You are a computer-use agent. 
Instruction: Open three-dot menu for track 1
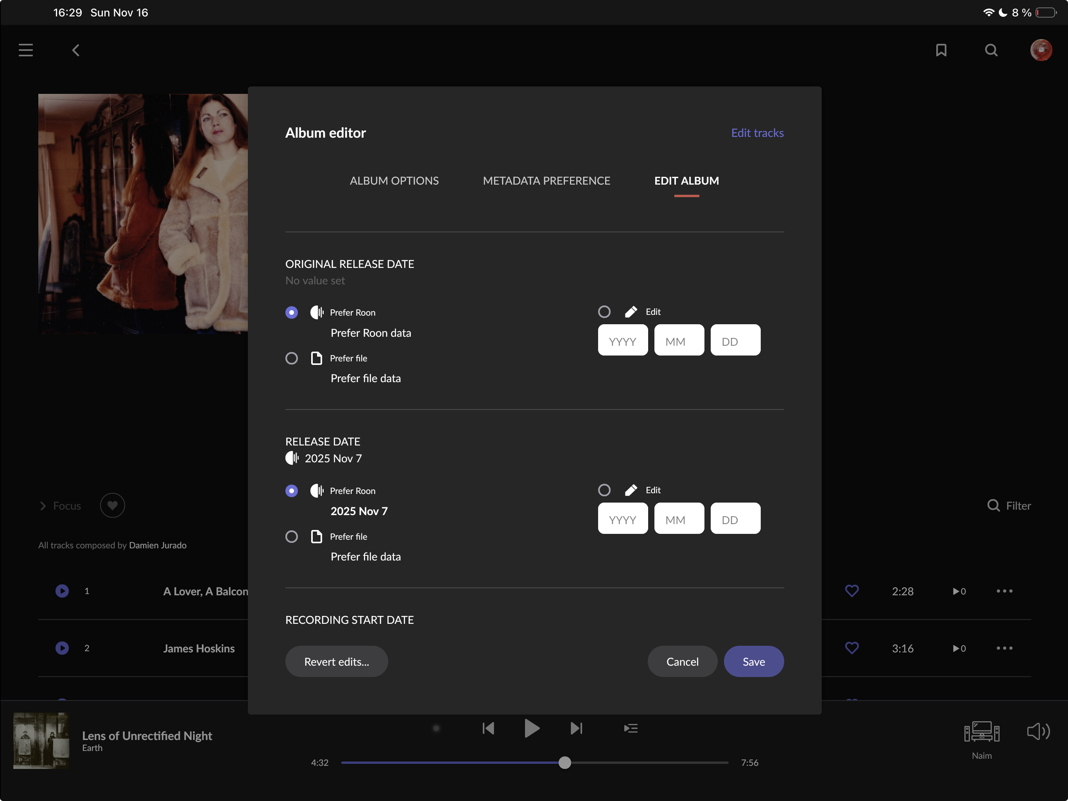pos(1004,591)
